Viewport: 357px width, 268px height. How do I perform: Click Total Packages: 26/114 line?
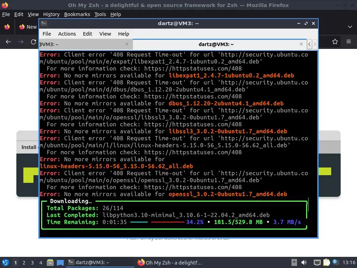pyautogui.click(x=85, y=208)
